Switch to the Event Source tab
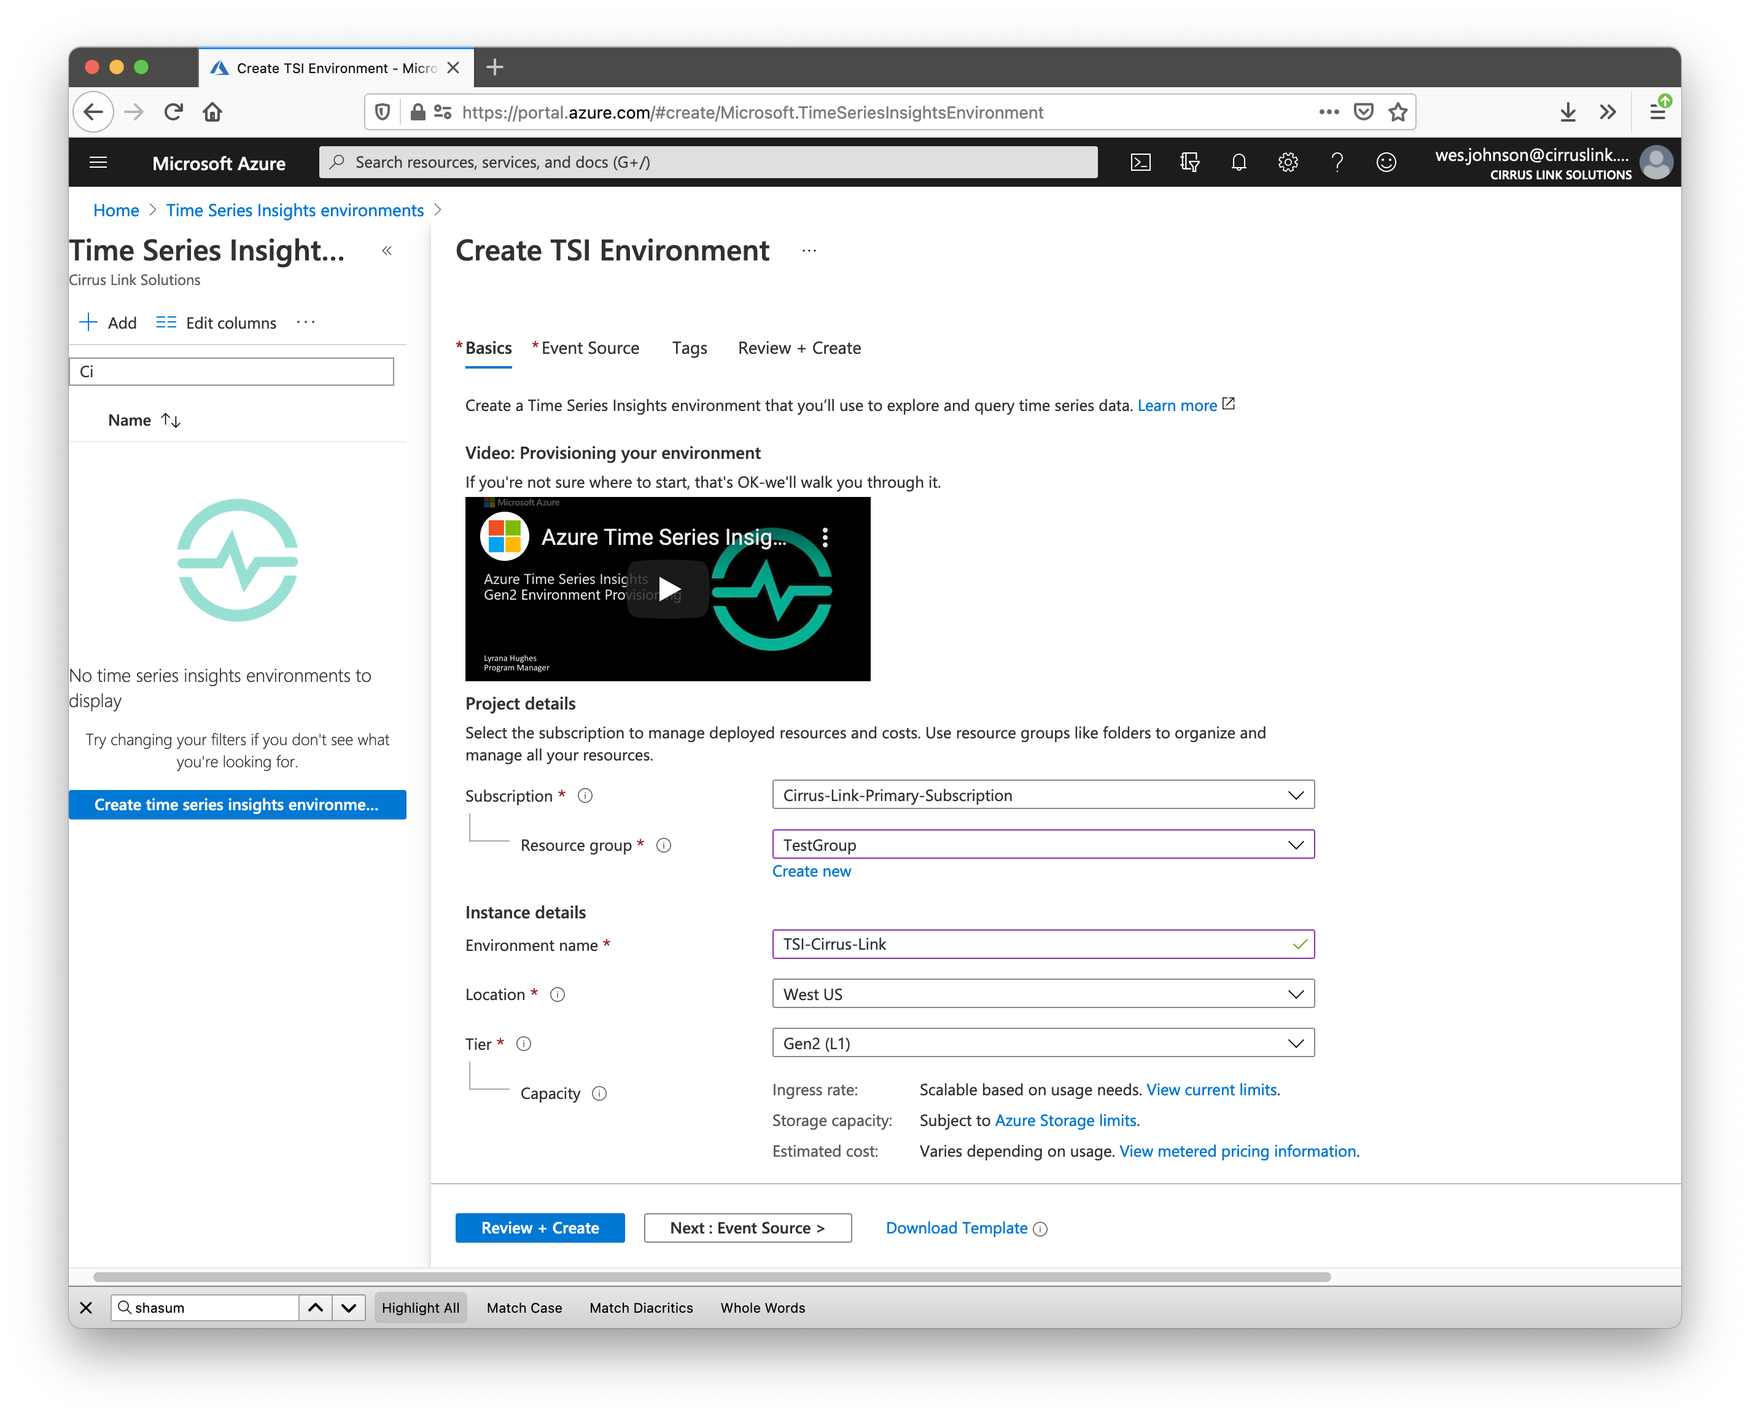Image resolution: width=1750 pixels, height=1419 pixels. click(x=589, y=348)
